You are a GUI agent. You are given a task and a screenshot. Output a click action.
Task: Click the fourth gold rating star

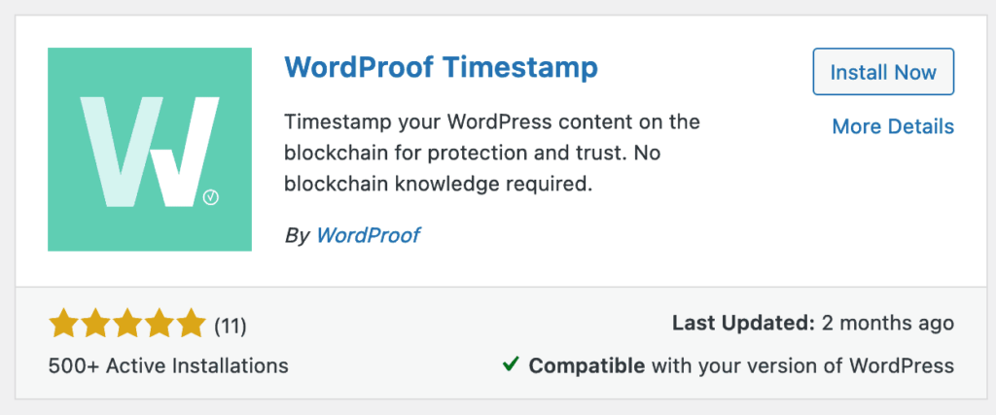pos(160,323)
